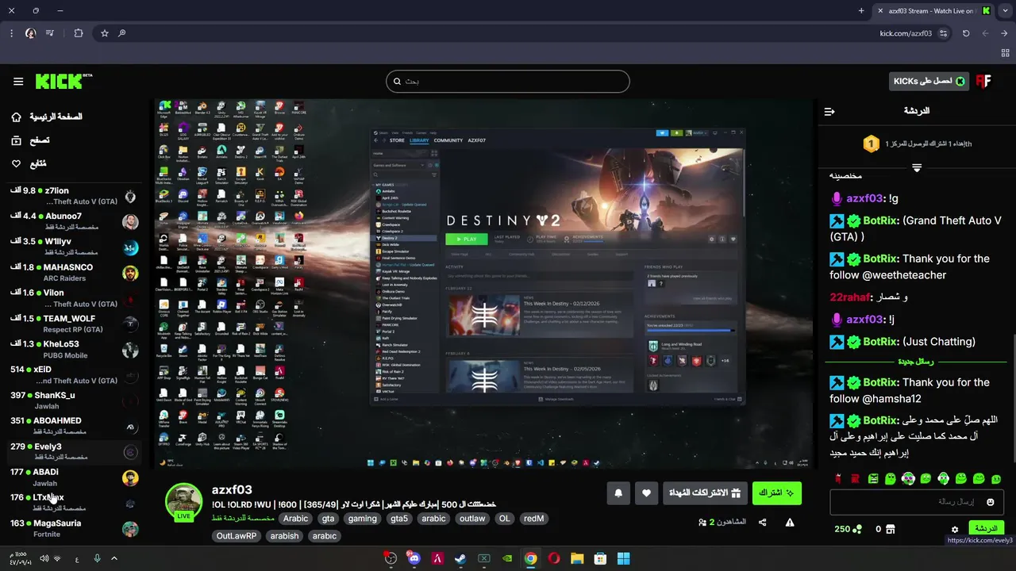This screenshot has height=571, width=1016.
Task: Click the green subscribe button
Action: (x=776, y=493)
